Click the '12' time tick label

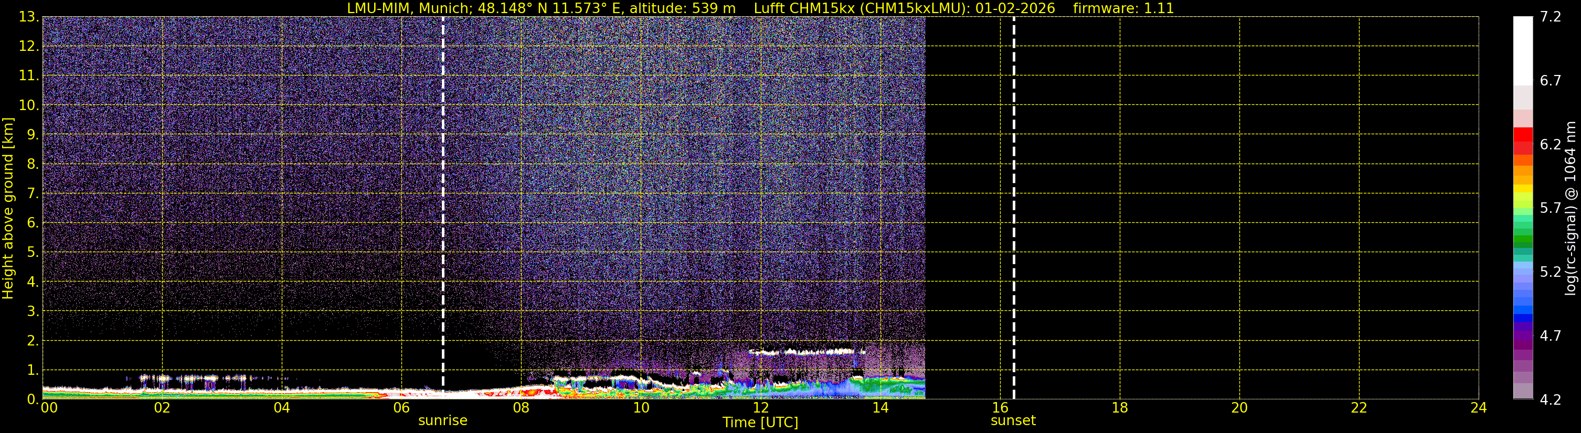click(760, 408)
